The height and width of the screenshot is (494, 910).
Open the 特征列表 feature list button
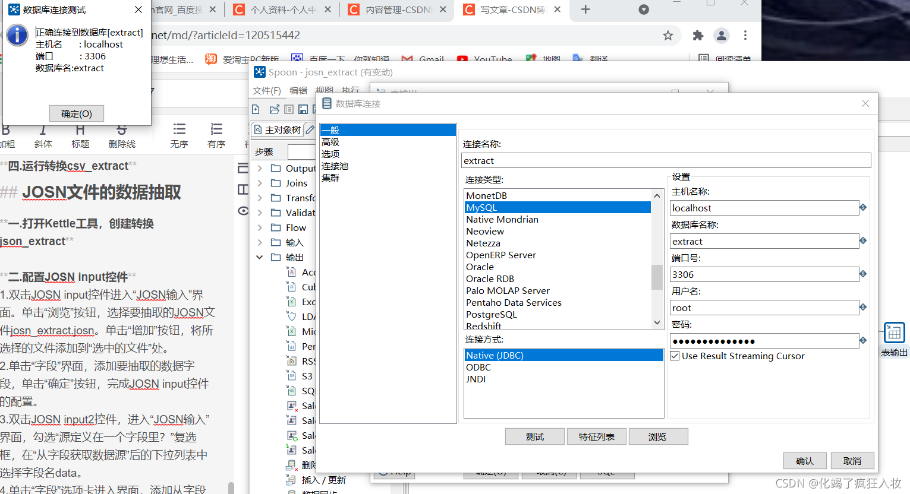click(x=596, y=436)
